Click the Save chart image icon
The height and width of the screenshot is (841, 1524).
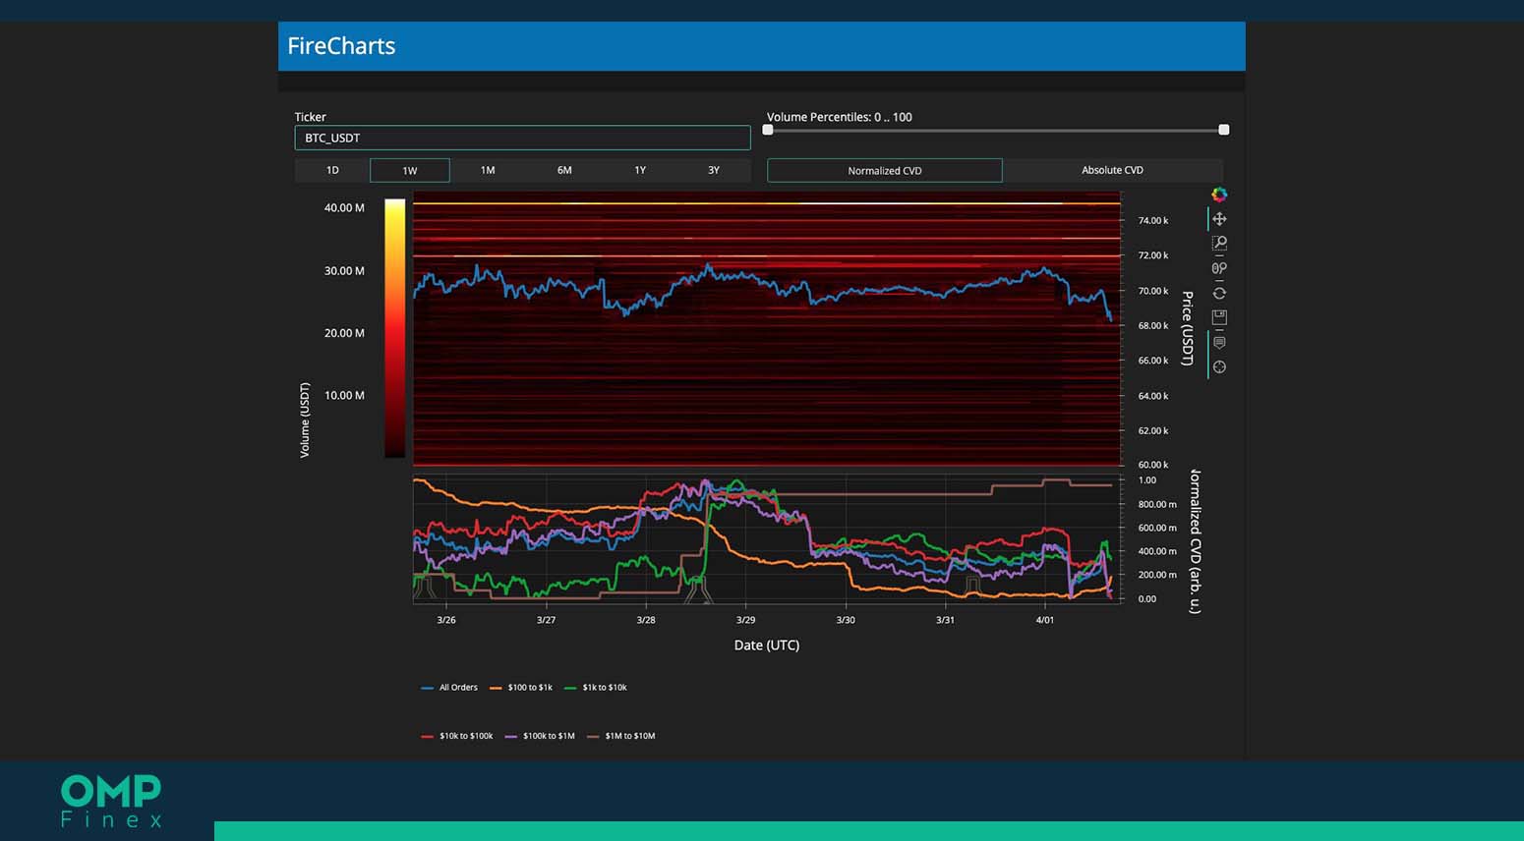click(x=1219, y=317)
